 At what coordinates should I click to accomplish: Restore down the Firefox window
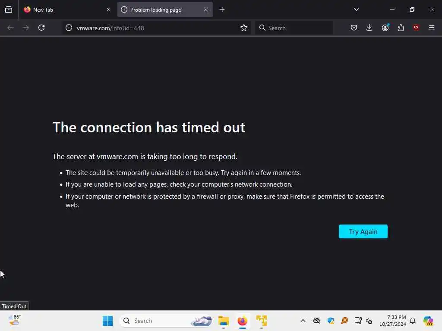(x=412, y=9)
